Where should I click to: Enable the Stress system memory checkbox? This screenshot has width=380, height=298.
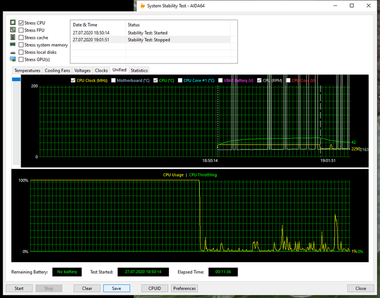point(21,45)
